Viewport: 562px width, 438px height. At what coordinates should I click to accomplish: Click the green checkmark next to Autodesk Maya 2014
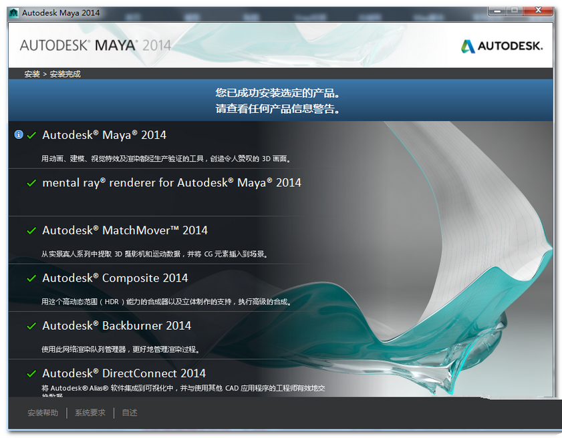click(x=31, y=136)
